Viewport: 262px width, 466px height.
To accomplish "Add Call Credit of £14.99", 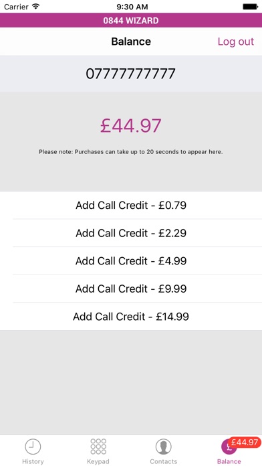I will coord(131,317).
